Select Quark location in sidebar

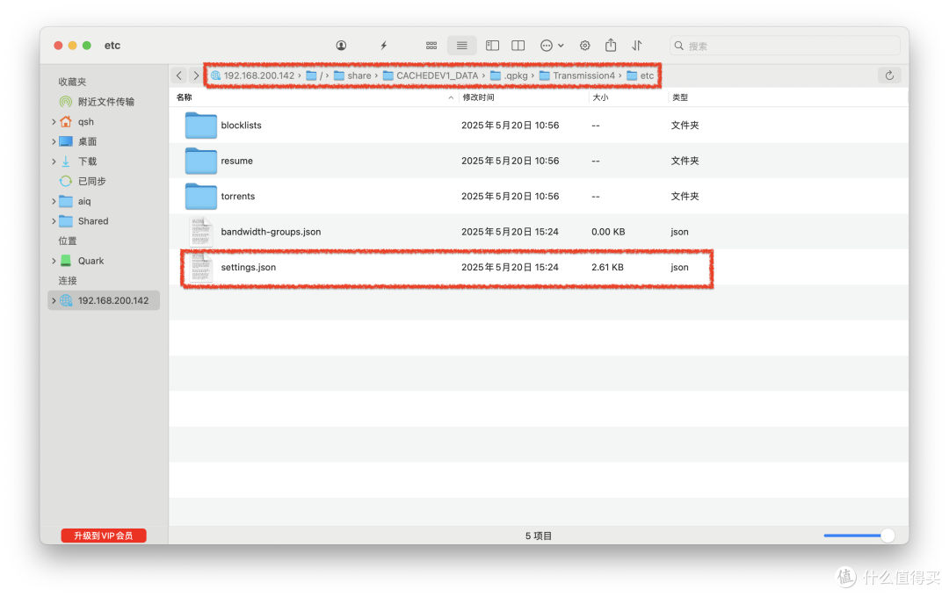82,261
